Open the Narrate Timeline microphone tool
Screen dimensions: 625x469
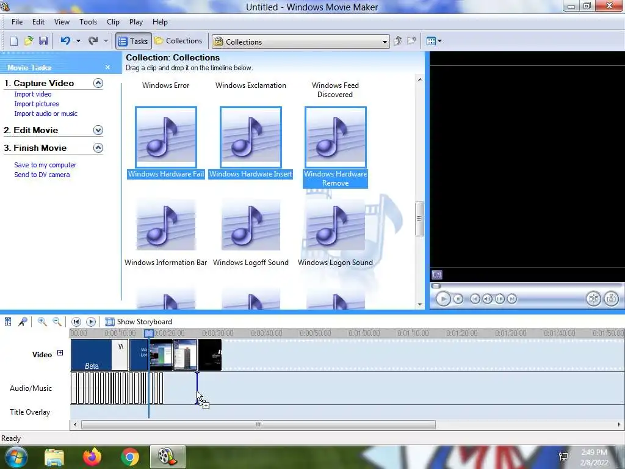tap(23, 321)
